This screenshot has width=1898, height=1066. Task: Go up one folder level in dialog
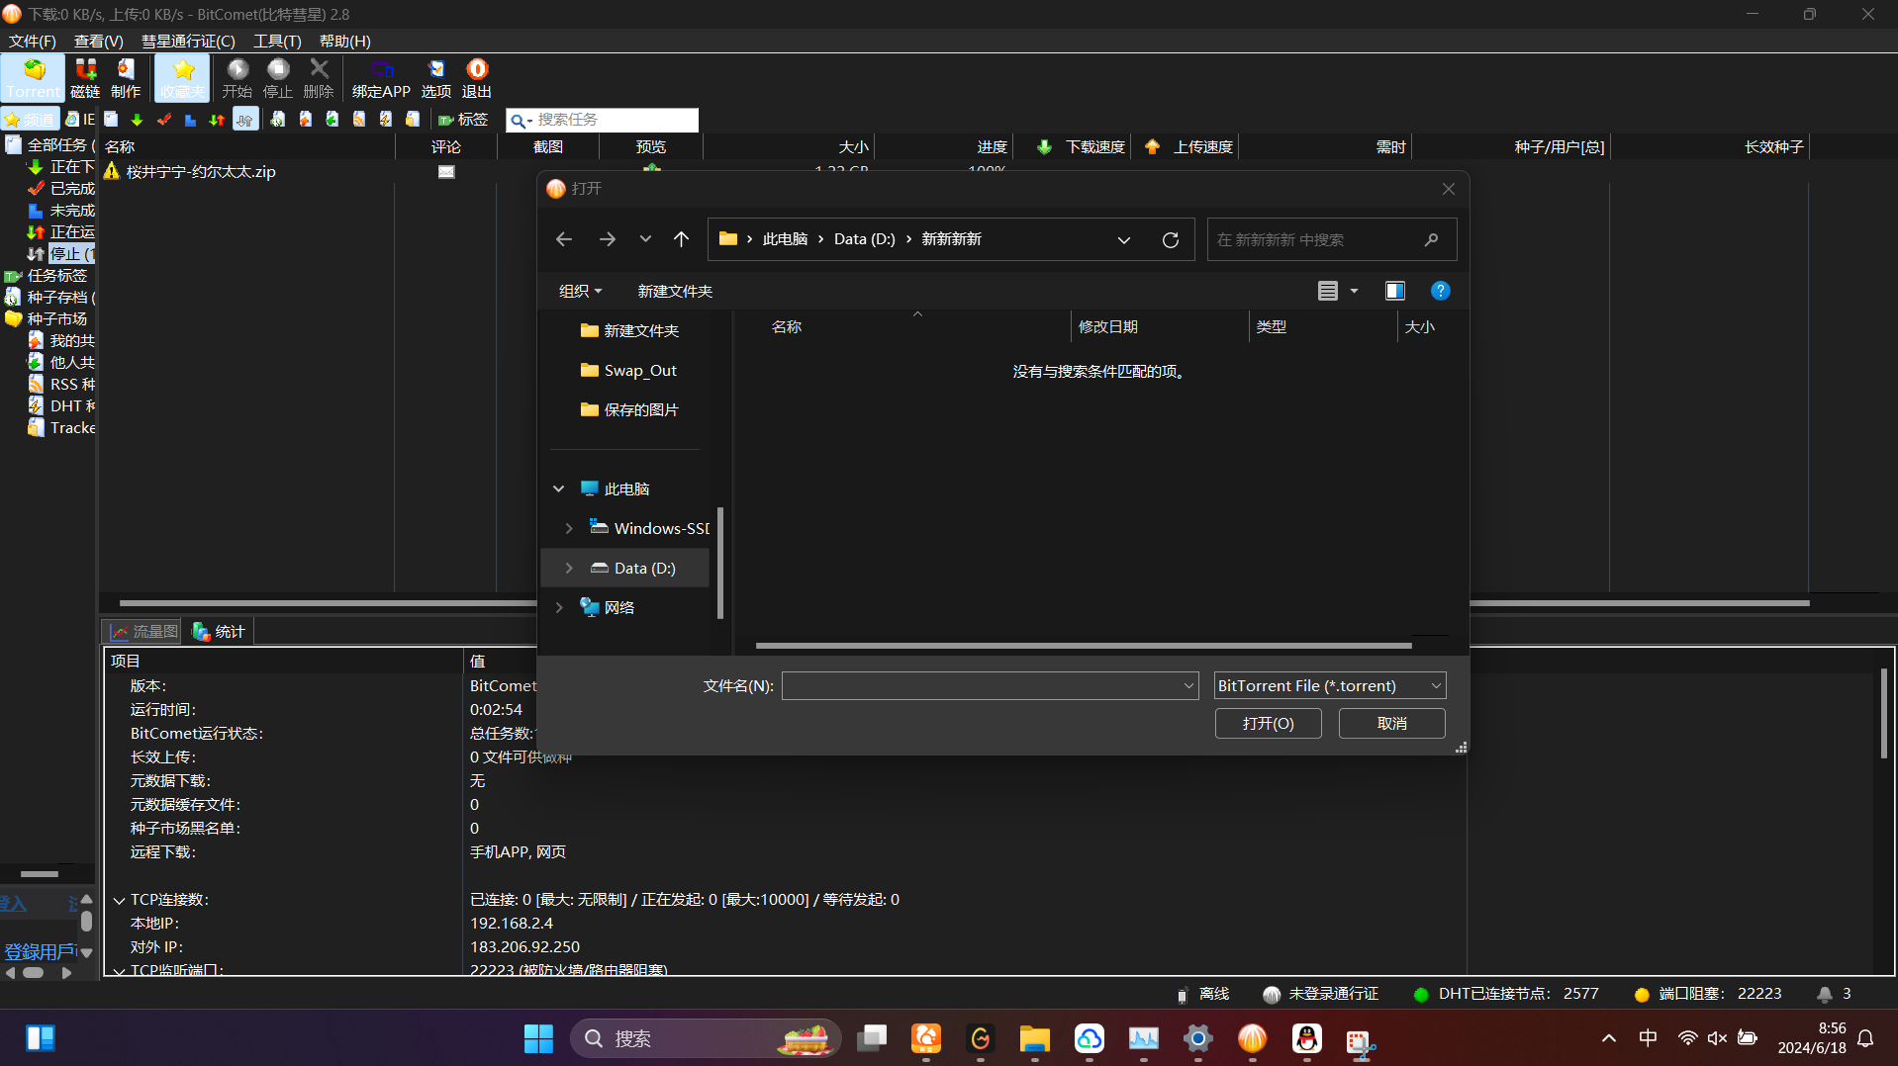[681, 239]
